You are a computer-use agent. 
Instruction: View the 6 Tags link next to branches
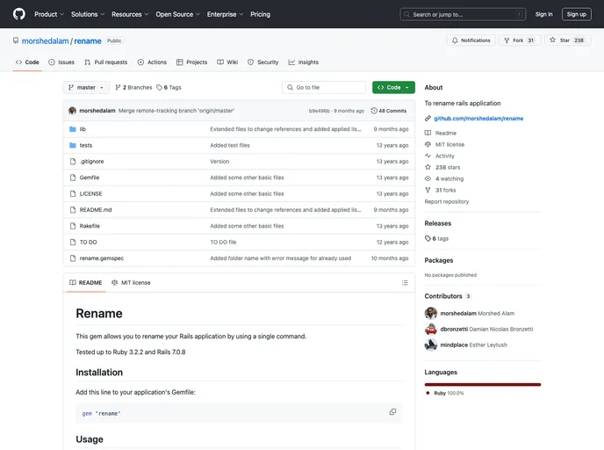[169, 88]
